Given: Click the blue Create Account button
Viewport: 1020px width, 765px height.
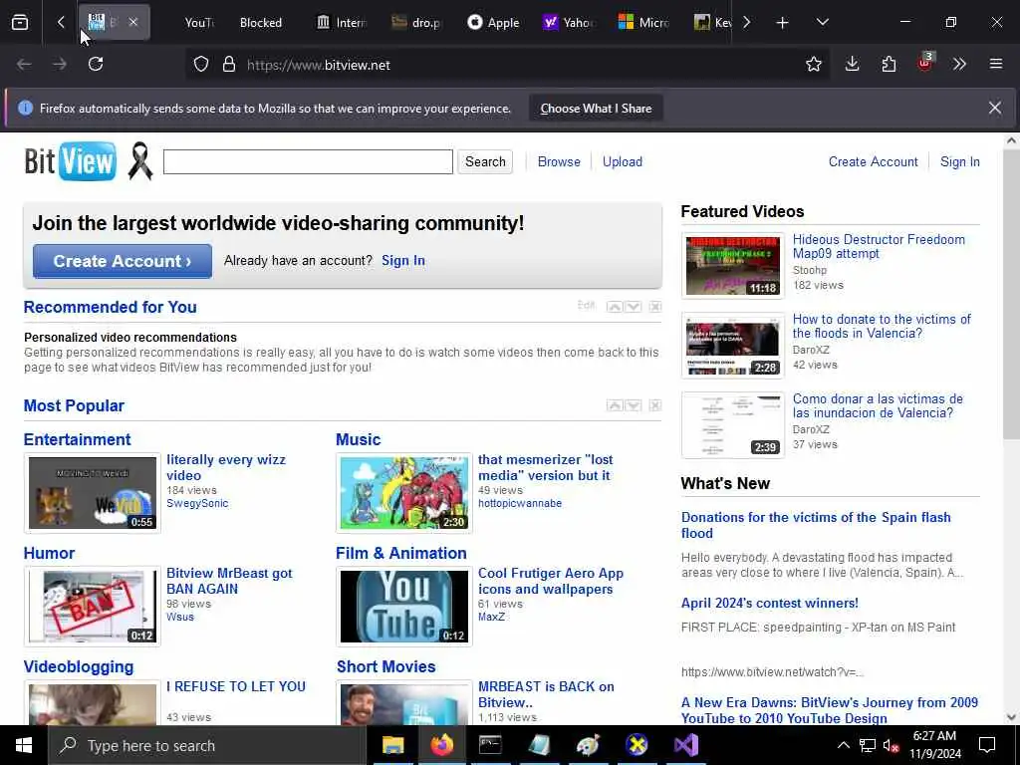Looking at the screenshot, I should 123,261.
